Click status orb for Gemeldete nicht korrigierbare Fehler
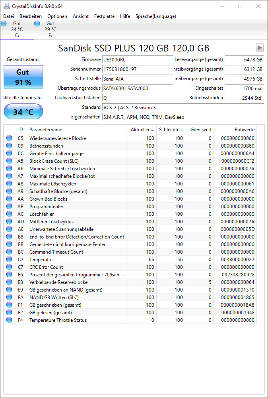 coord(9,244)
